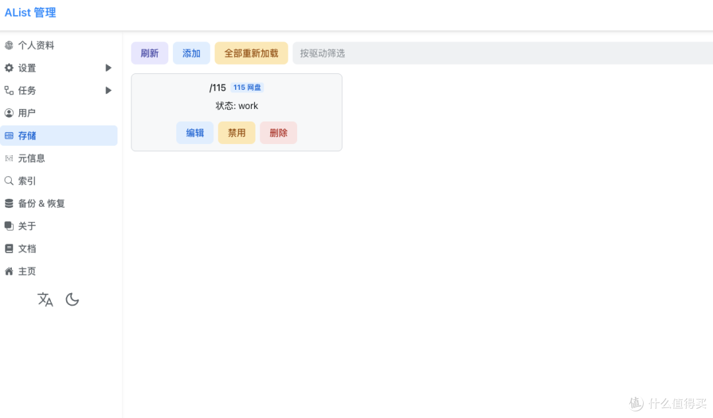Go to the 用户 menu item
This screenshot has height=418, width=713.
click(x=59, y=113)
